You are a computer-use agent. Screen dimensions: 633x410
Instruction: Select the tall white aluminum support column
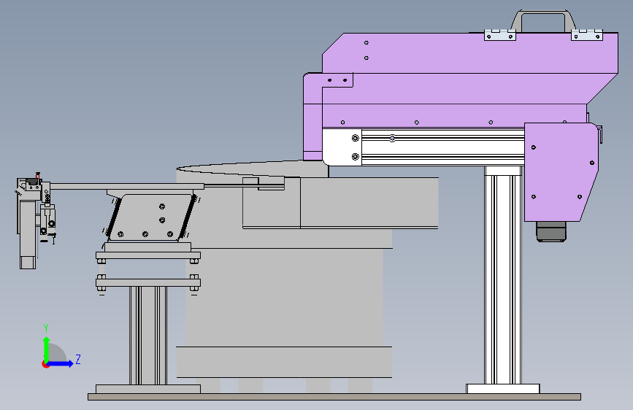(503, 275)
